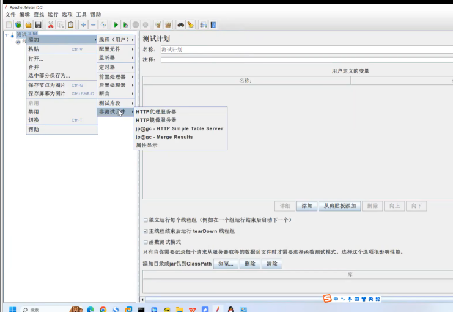This screenshot has width=453, height=312.
Task: Open the 文件 menu
Action: click(10, 15)
